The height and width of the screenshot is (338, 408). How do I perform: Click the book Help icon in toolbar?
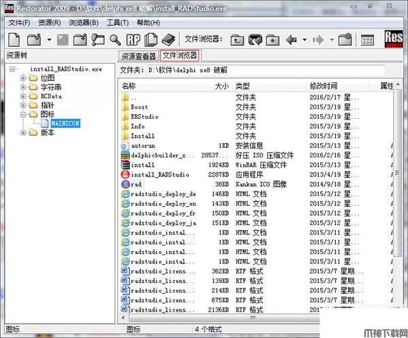pos(169,40)
